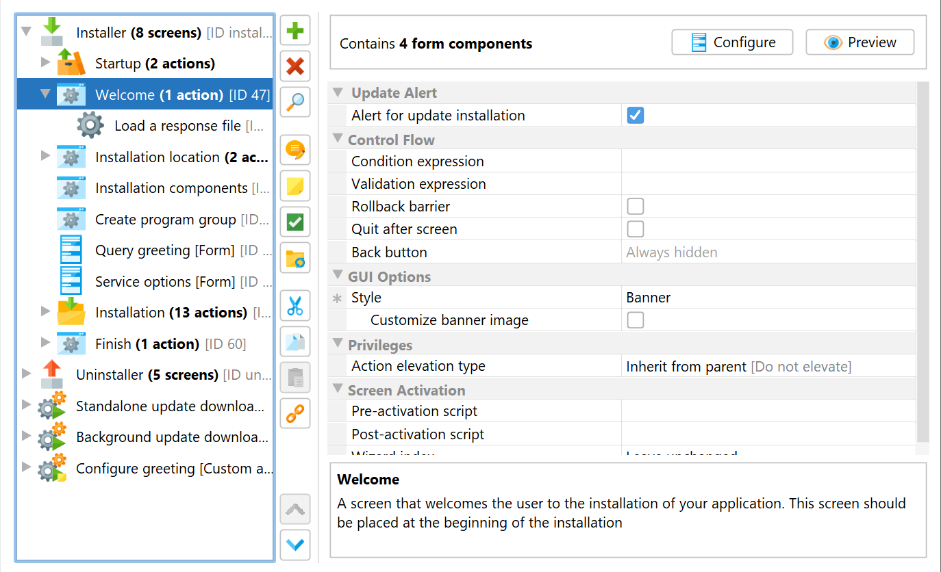Expand the Uninstaller tree node
941x572 pixels.
(x=26, y=374)
